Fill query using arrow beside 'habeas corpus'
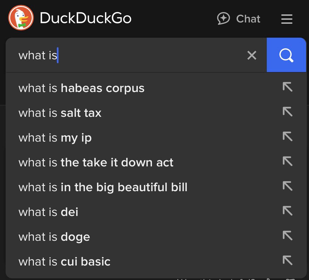The height and width of the screenshot is (280, 309). [x=287, y=87]
